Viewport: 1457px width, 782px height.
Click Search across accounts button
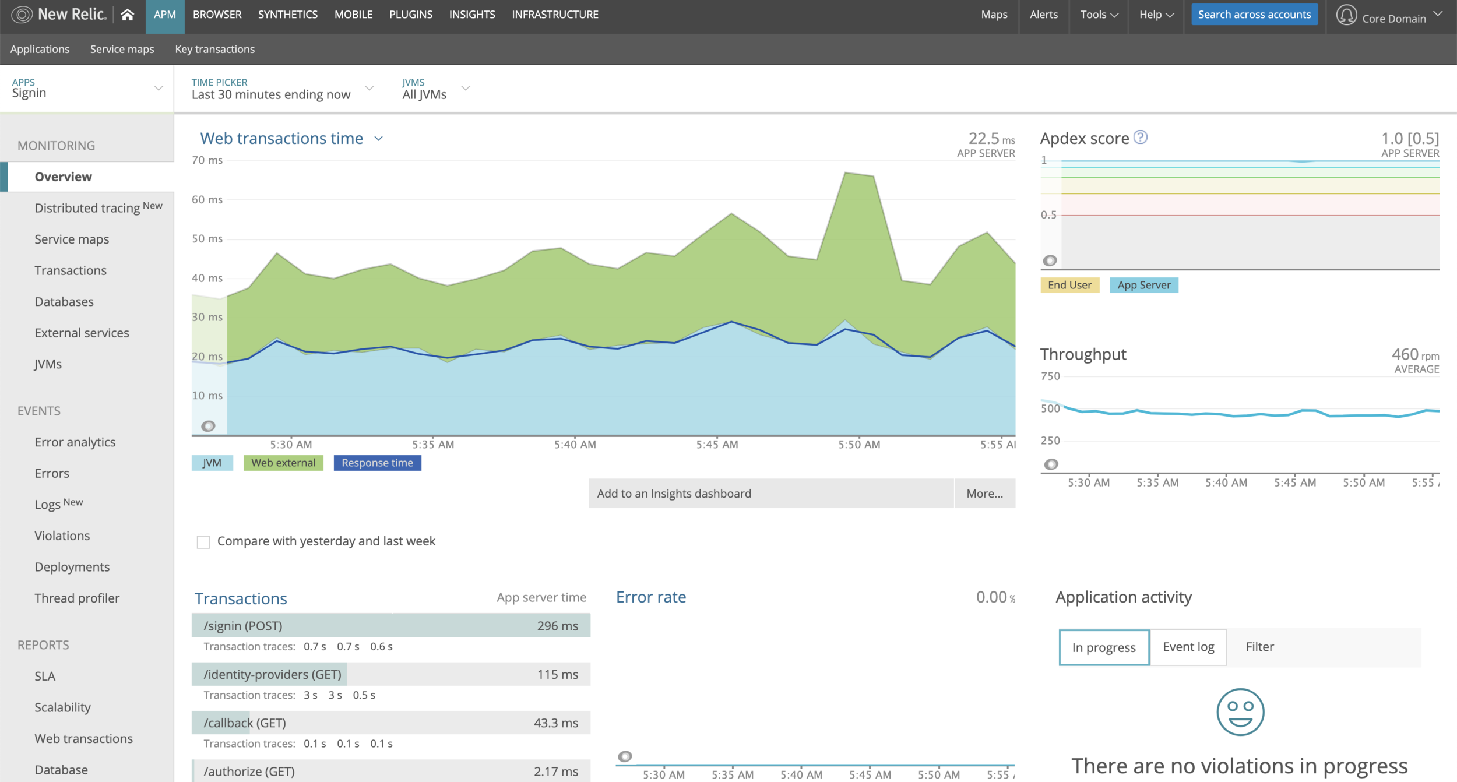[x=1254, y=15]
